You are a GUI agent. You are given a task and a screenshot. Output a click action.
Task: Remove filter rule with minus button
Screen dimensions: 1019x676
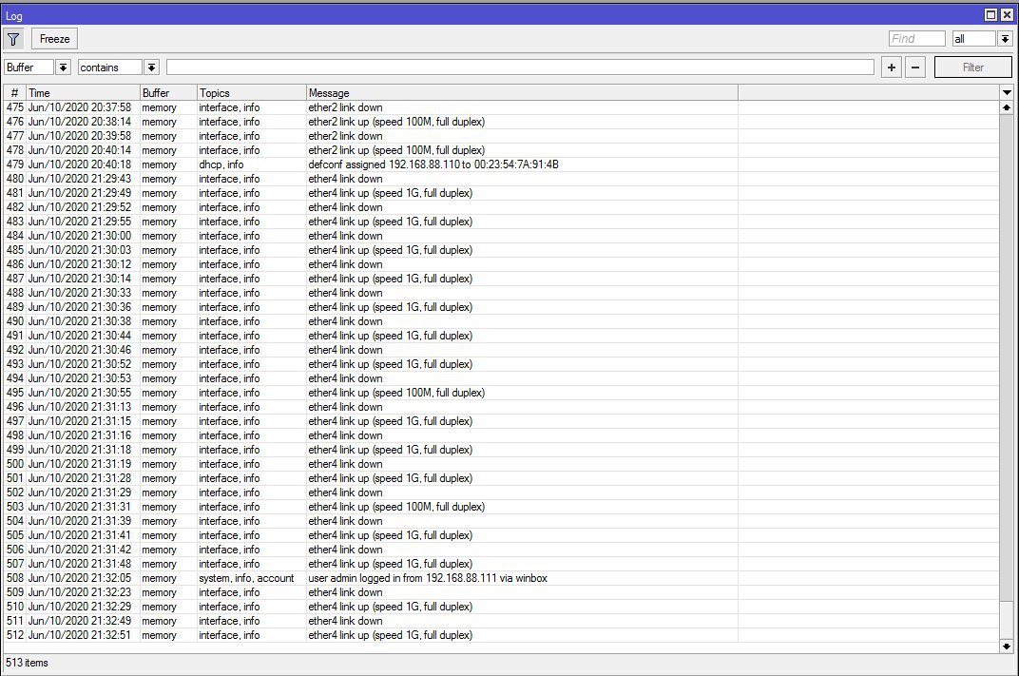(x=915, y=68)
